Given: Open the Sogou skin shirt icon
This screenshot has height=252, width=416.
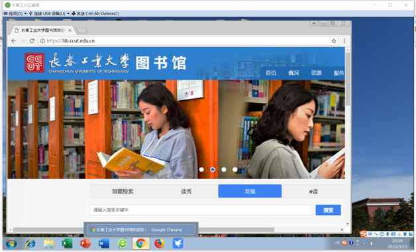Looking at the screenshot, I should (x=405, y=234).
